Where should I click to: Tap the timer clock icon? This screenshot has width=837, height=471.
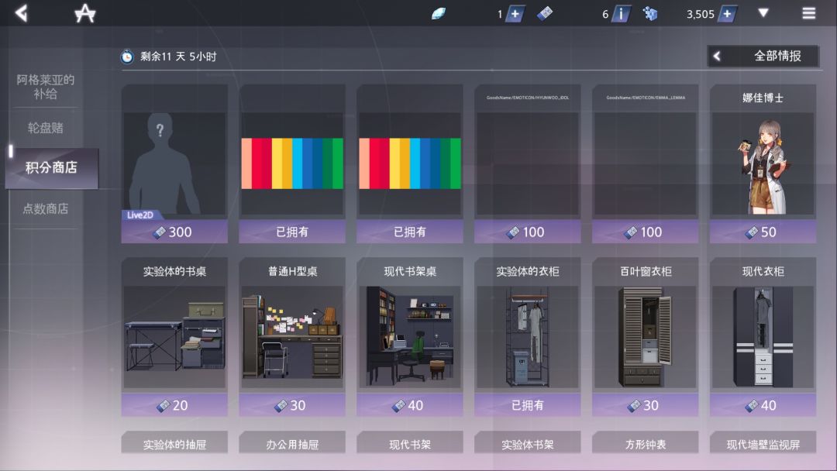127,56
